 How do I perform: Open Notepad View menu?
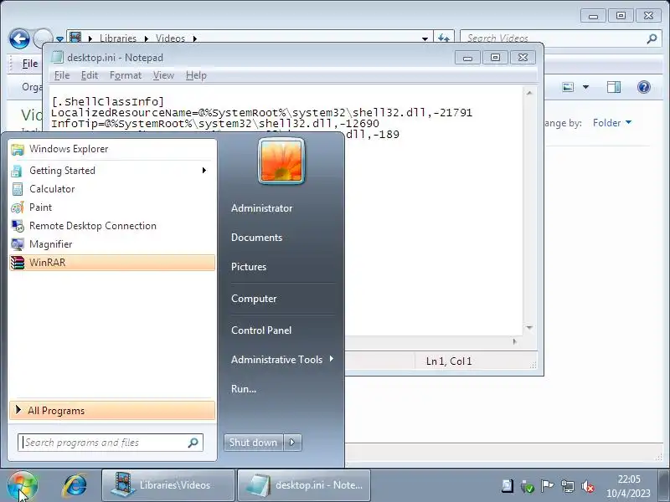tap(163, 75)
